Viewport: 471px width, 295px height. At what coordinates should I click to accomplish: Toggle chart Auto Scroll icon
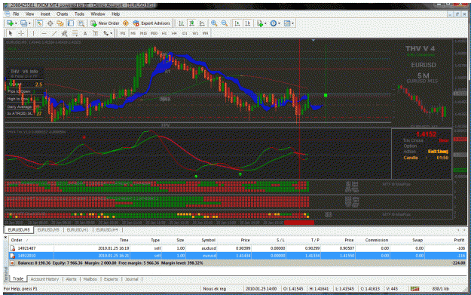click(237, 23)
